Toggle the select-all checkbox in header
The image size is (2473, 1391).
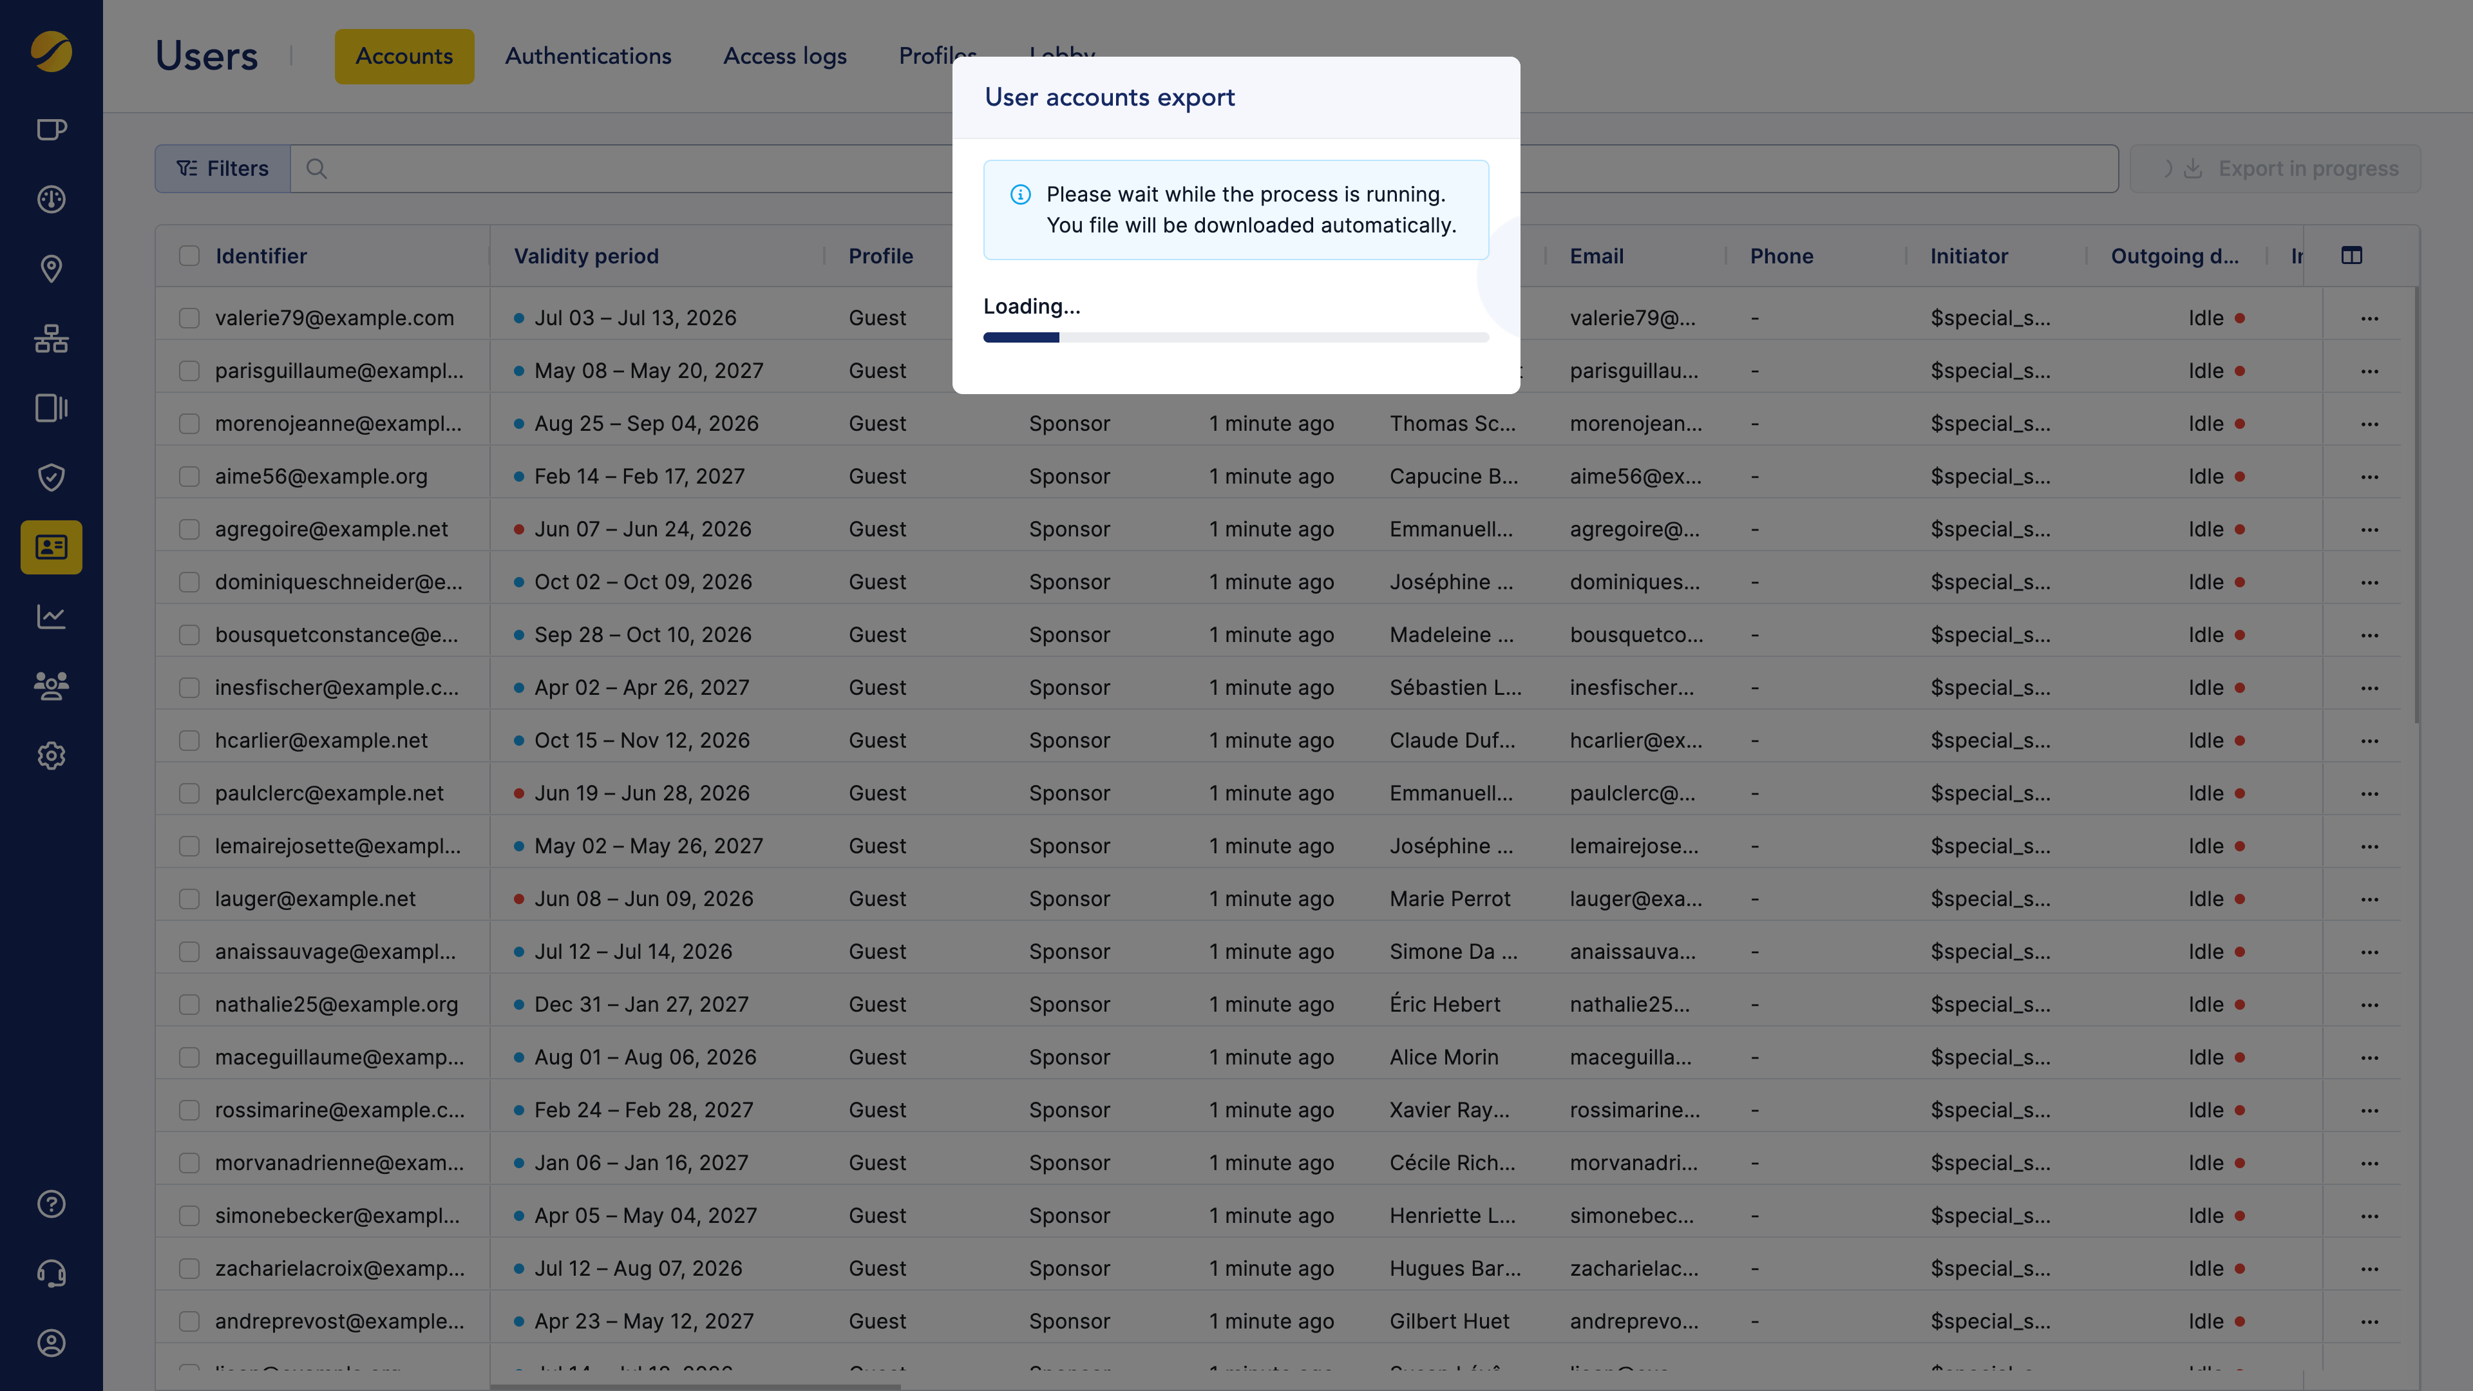point(189,256)
